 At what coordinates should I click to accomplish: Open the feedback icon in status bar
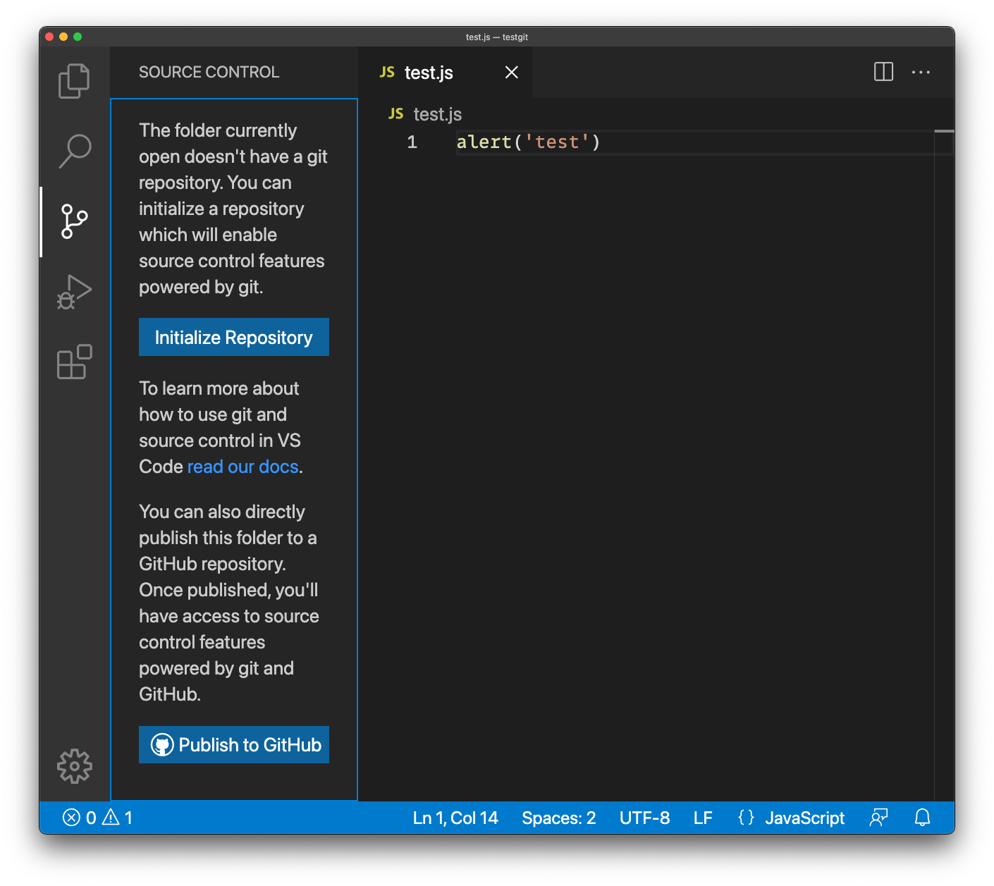click(878, 818)
